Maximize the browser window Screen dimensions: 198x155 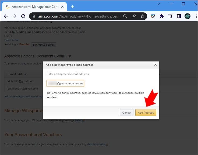[183, 4]
